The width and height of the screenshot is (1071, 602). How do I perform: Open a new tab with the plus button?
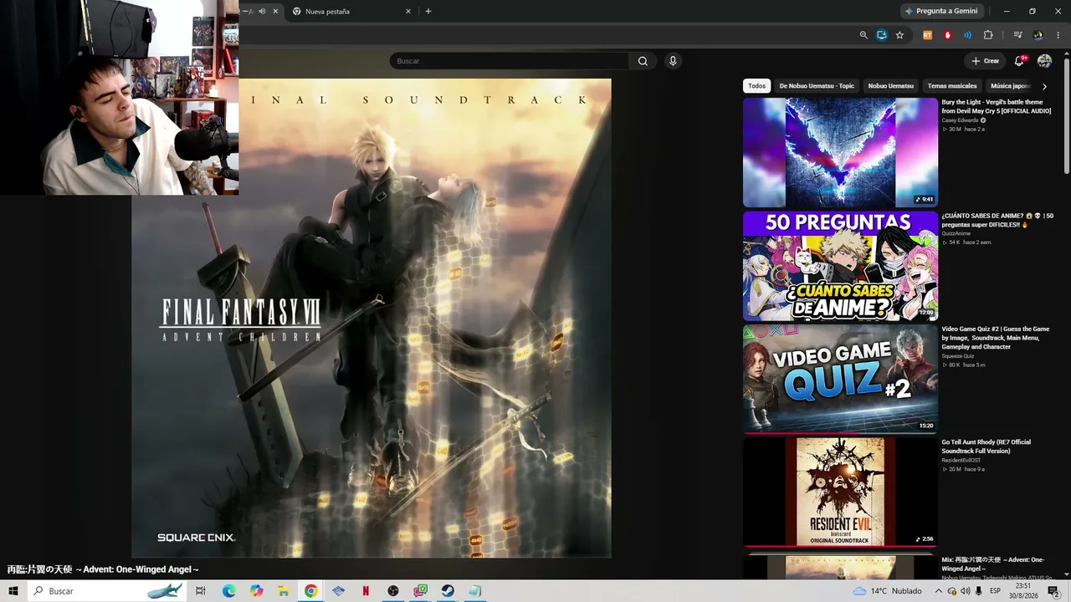(x=428, y=12)
